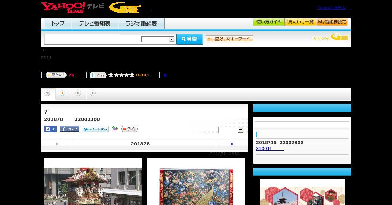
Task: Open the blue 0 count link
Action: pos(165,75)
